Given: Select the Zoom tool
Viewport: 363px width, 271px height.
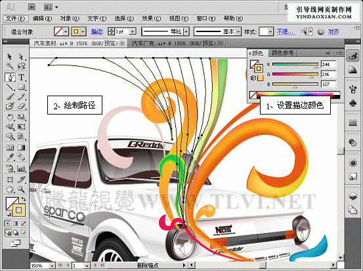Looking at the screenshot, I should pos(21,189).
